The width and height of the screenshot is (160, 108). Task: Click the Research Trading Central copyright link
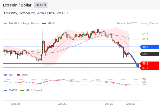click(x=137, y=23)
